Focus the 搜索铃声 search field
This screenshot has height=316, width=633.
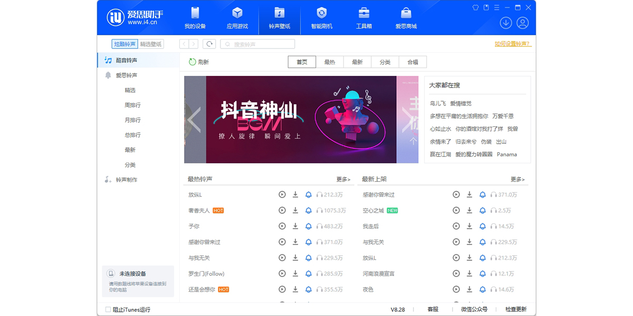pos(257,44)
